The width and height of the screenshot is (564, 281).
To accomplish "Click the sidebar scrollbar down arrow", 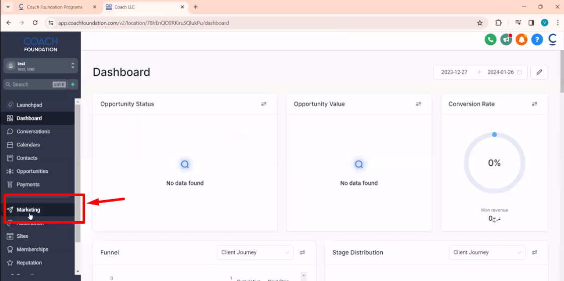I will pos(78,271).
